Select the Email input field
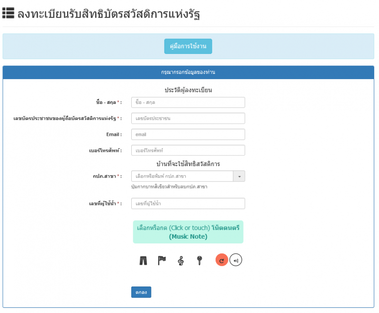 tap(188, 134)
